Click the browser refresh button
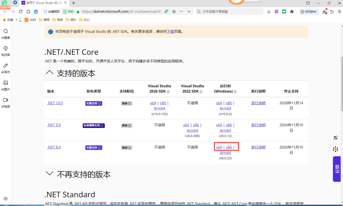Viewport: 343px width, 206px height. tap(21, 12)
